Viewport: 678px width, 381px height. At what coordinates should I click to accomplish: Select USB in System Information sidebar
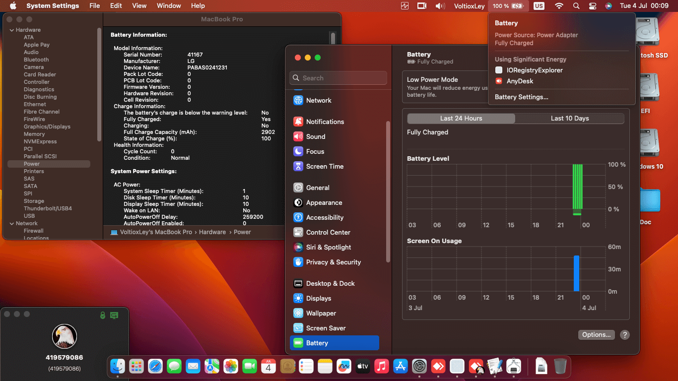[29, 216]
